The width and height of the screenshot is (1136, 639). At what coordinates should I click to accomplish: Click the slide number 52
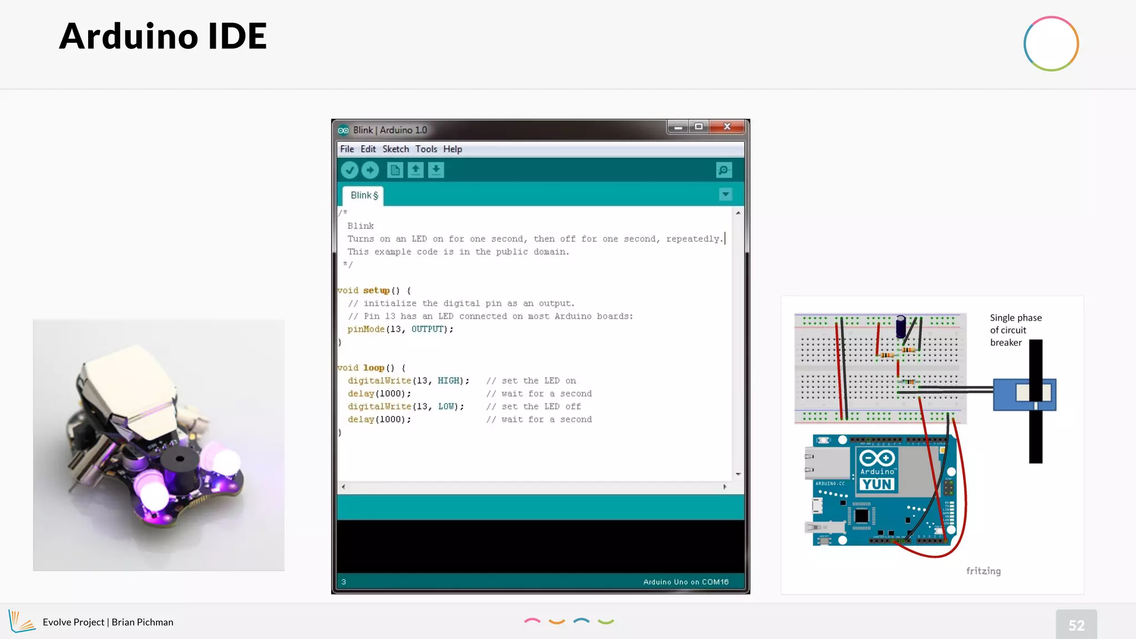[x=1076, y=626]
